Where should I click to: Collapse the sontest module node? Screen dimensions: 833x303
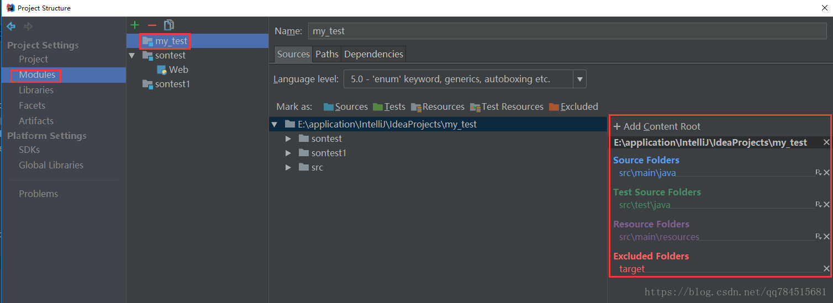tap(131, 55)
